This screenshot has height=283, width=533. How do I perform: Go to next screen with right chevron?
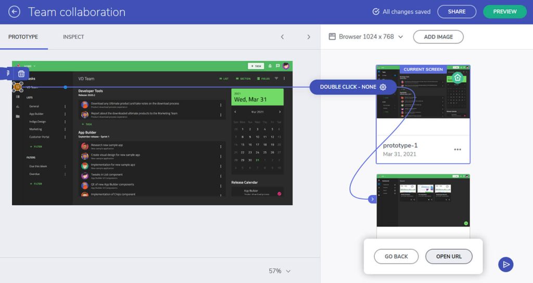pyautogui.click(x=309, y=37)
